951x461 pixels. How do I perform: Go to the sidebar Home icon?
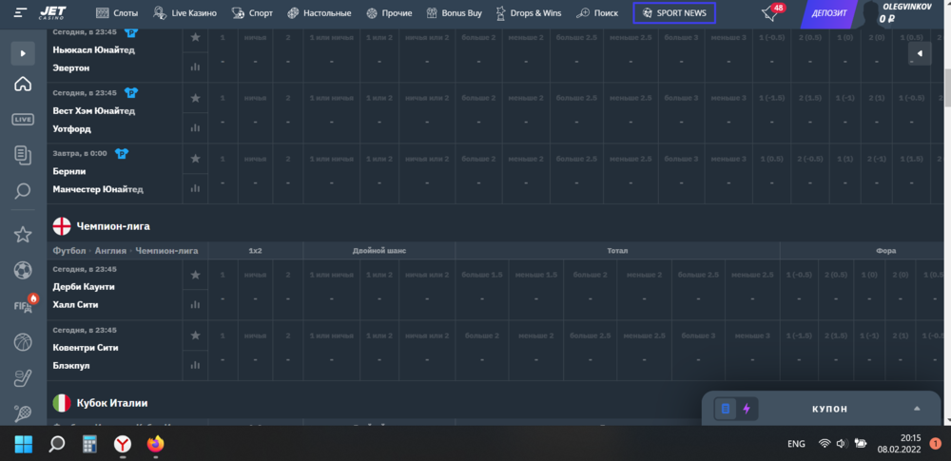(x=23, y=84)
